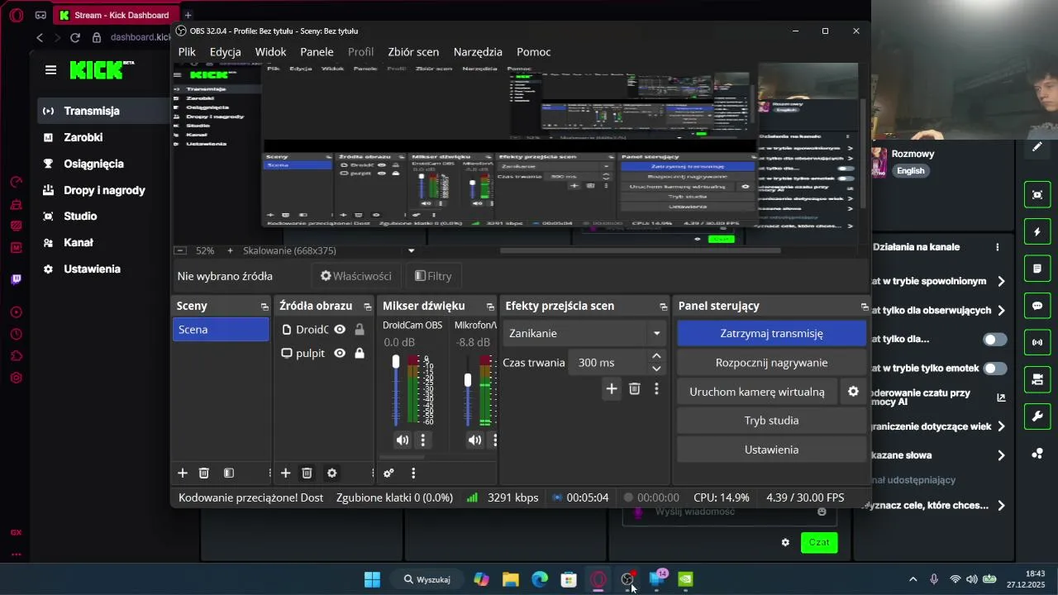The width and height of the screenshot is (1058, 595).
Task: Decrease Czas trwania with down arrow
Action: pos(656,369)
